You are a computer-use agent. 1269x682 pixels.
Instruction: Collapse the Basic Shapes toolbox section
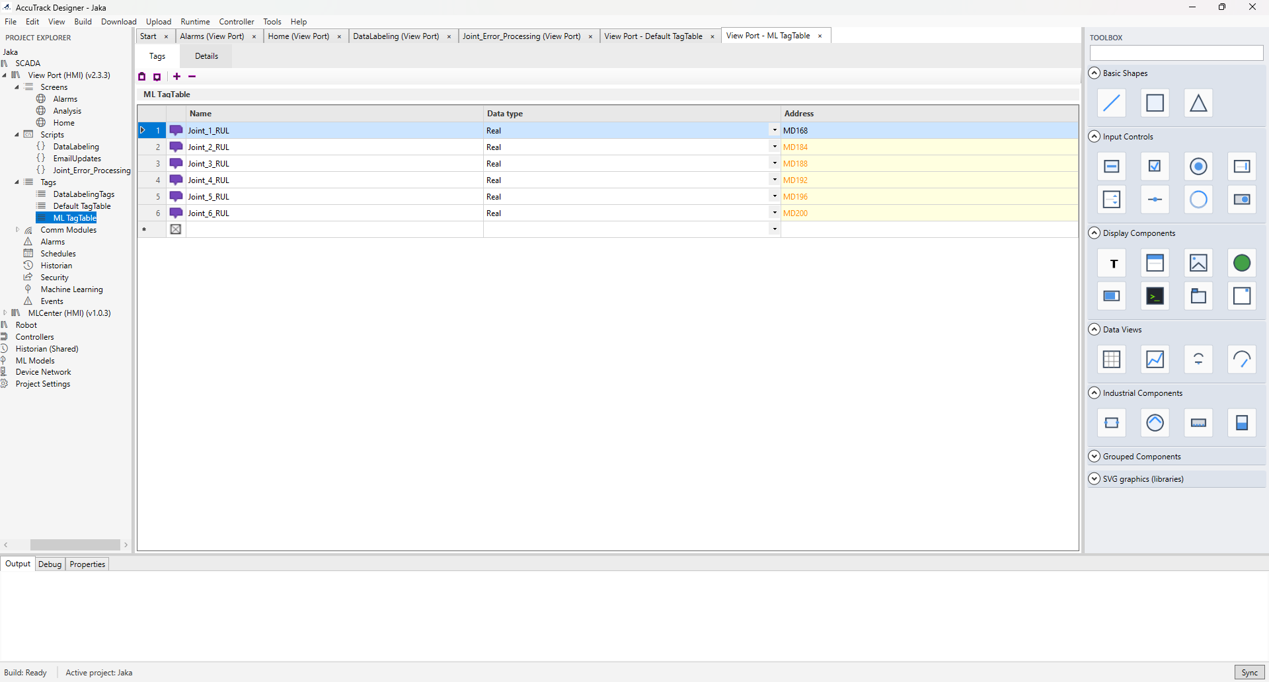pos(1095,73)
